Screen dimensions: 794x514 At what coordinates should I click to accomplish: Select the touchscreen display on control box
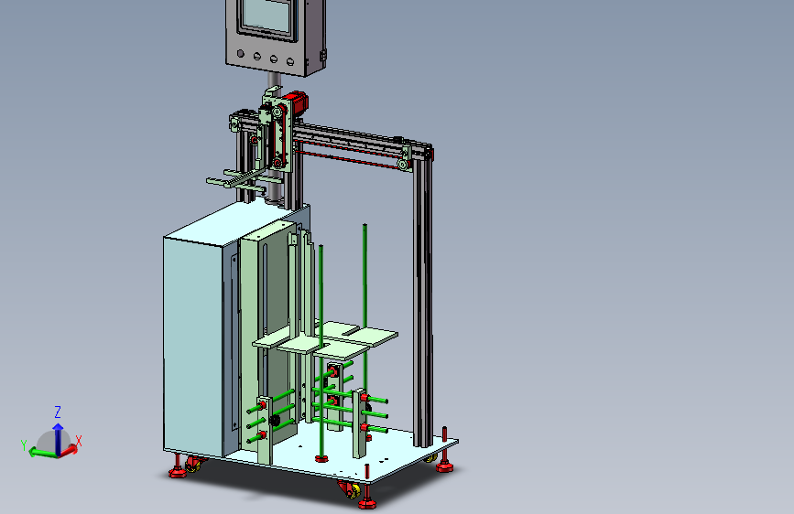coord(267,17)
